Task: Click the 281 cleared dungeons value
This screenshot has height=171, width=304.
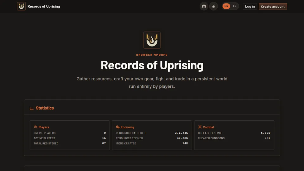Action: pyautogui.click(x=267, y=138)
